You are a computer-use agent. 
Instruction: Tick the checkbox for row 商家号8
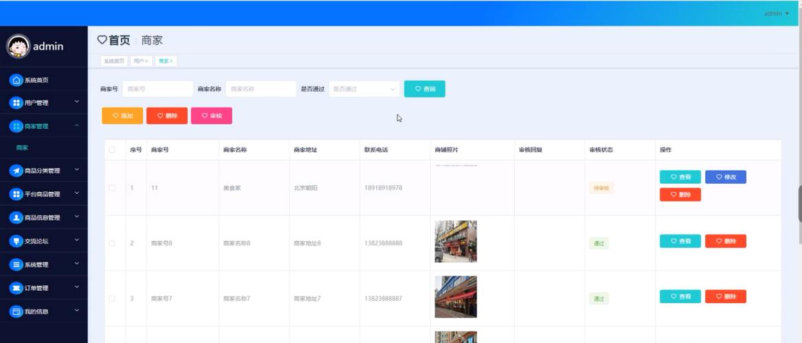coord(112,244)
